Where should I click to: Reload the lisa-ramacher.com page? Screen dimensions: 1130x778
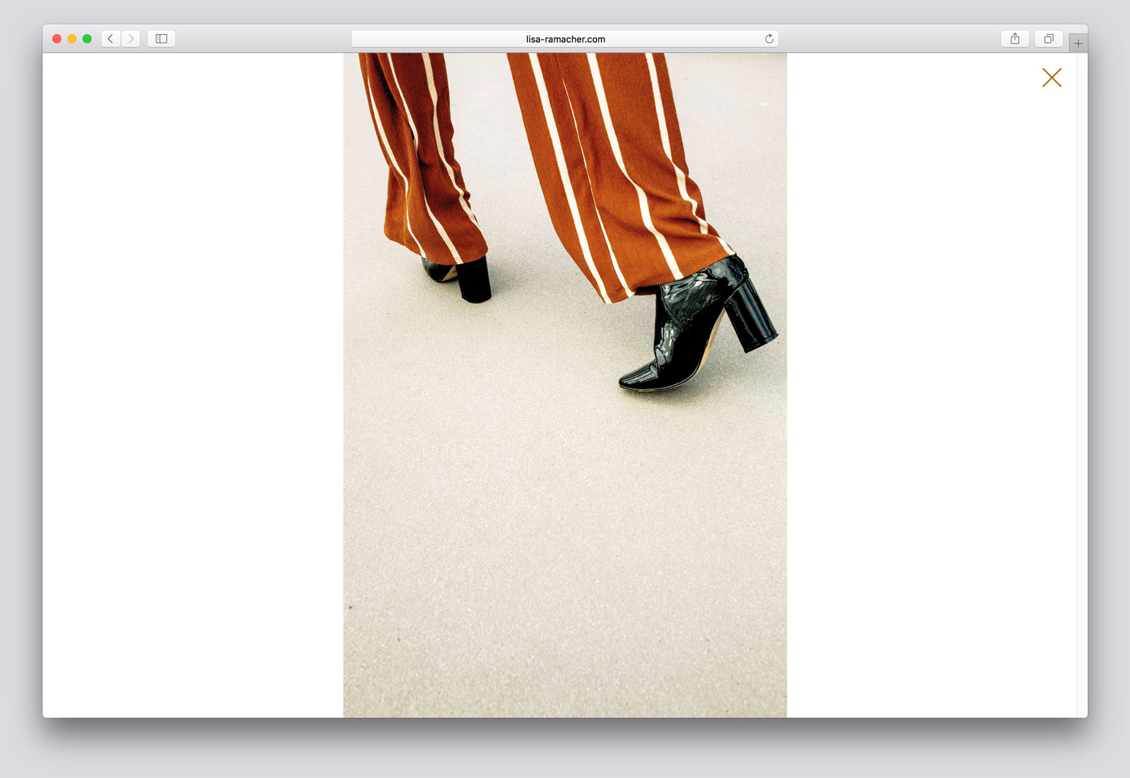(769, 39)
